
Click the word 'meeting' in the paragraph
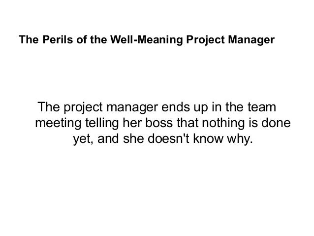(x=58, y=123)
